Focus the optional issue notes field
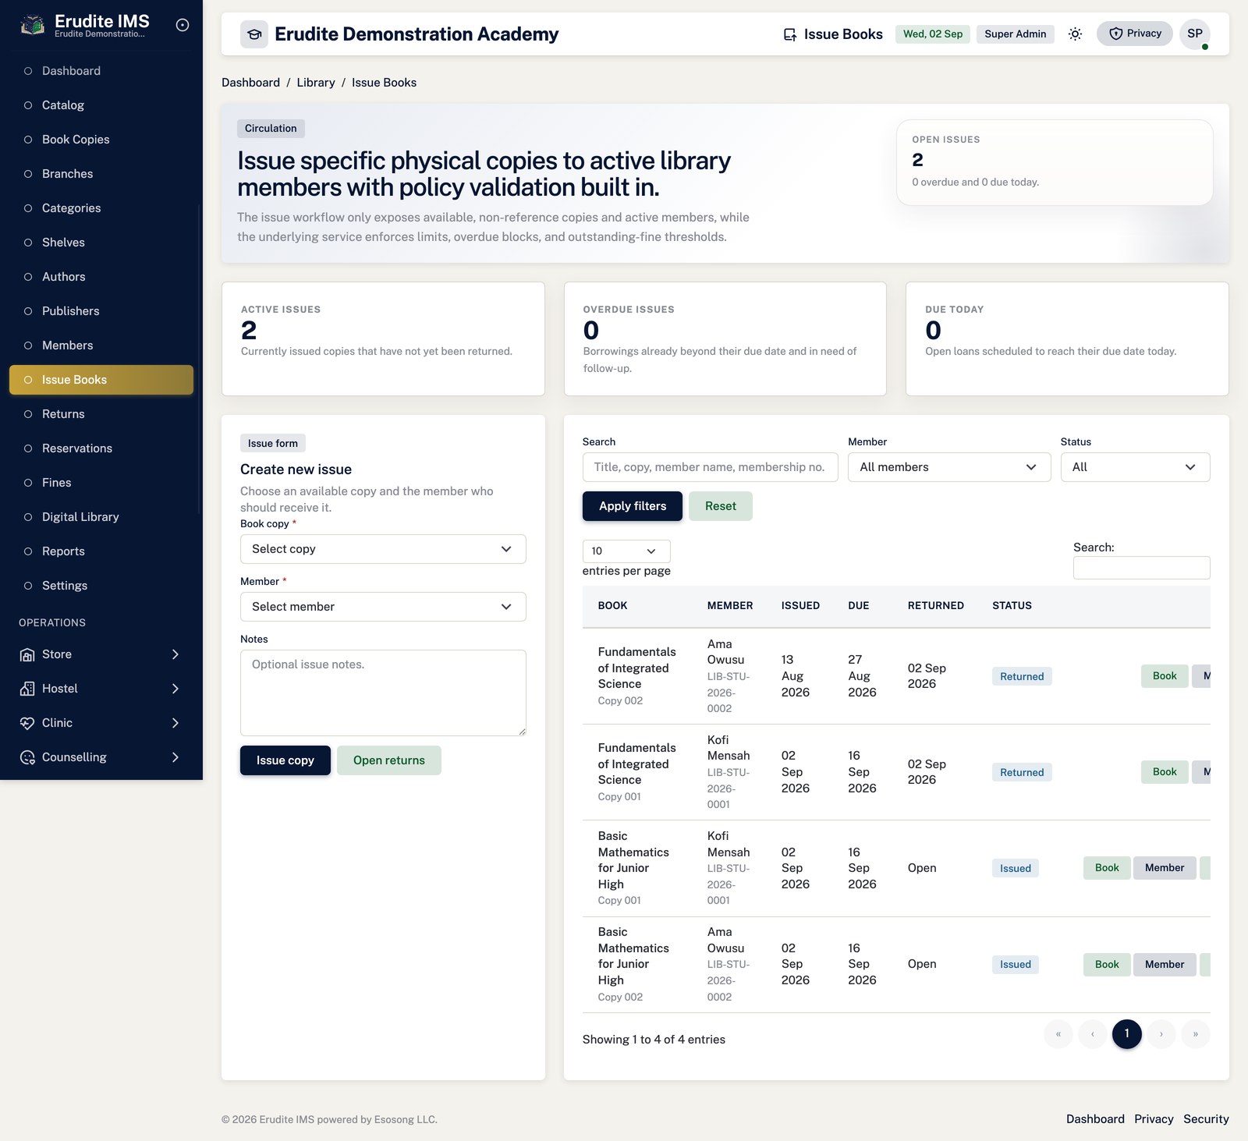1248x1141 pixels. 383,693
